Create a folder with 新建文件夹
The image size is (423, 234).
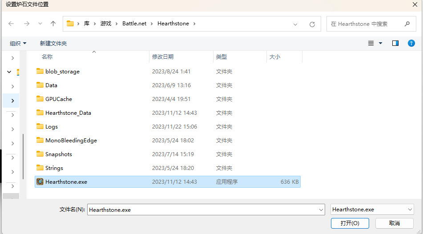click(x=53, y=43)
